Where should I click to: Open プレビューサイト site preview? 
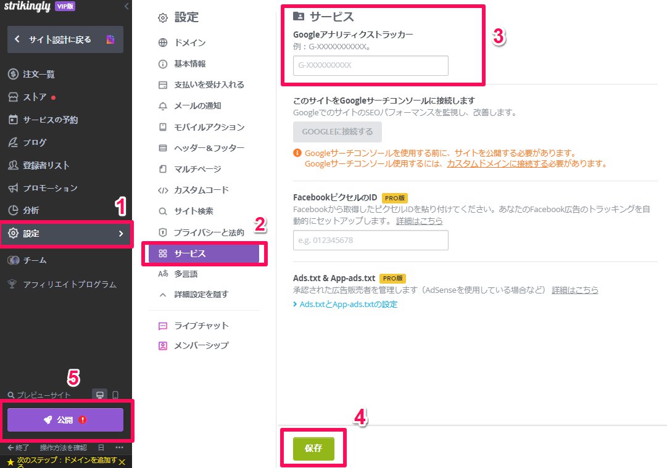click(39, 395)
